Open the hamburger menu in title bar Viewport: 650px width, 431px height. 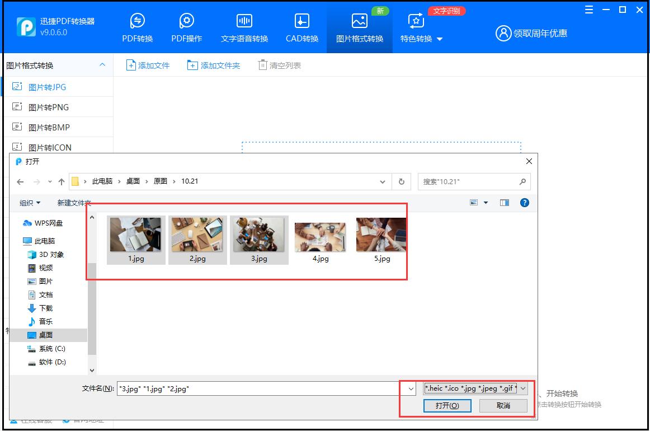coord(588,10)
